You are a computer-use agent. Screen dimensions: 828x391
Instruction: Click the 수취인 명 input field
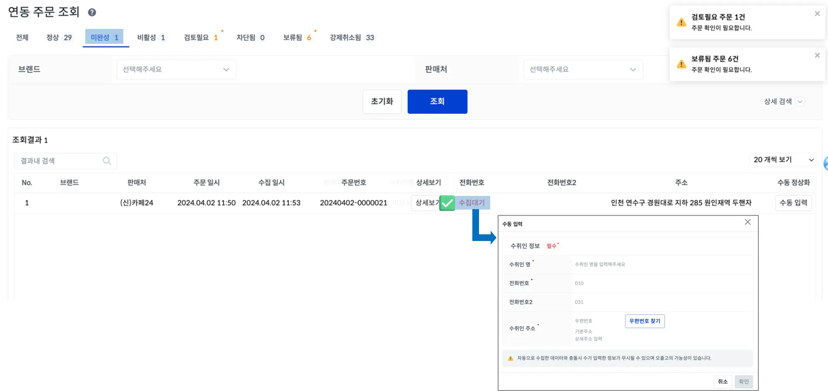tap(662, 265)
